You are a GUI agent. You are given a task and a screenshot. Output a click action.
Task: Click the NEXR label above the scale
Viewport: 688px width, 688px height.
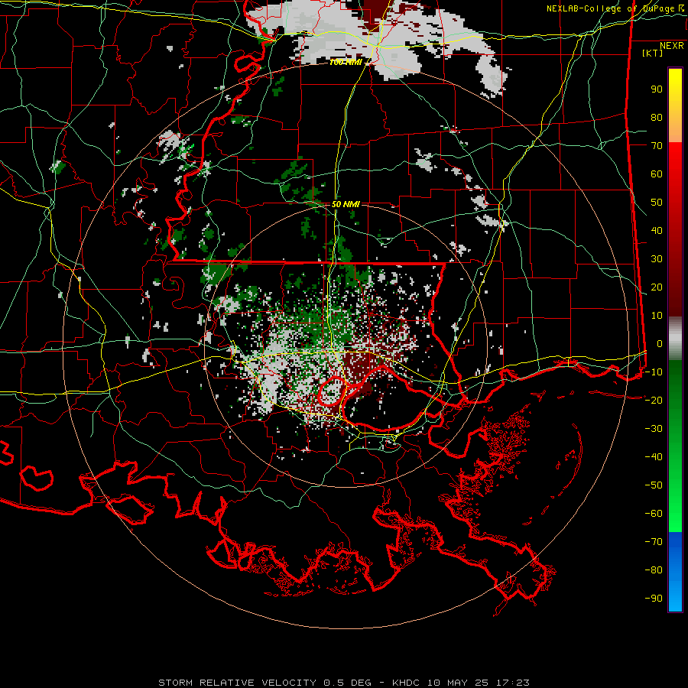pos(671,46)
